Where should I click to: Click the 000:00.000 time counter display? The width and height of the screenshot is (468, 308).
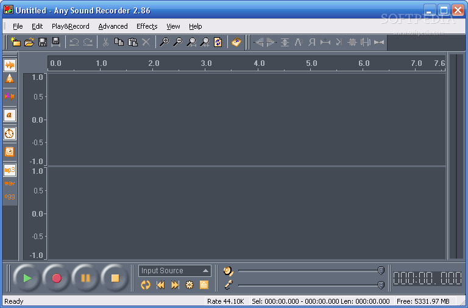tap(427, 279)
